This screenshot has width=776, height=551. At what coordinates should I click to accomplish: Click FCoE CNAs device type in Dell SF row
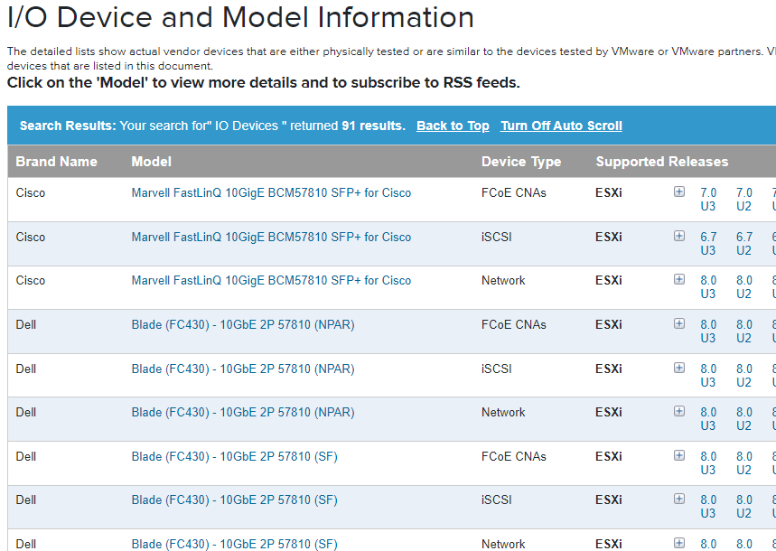pos(514,456)
